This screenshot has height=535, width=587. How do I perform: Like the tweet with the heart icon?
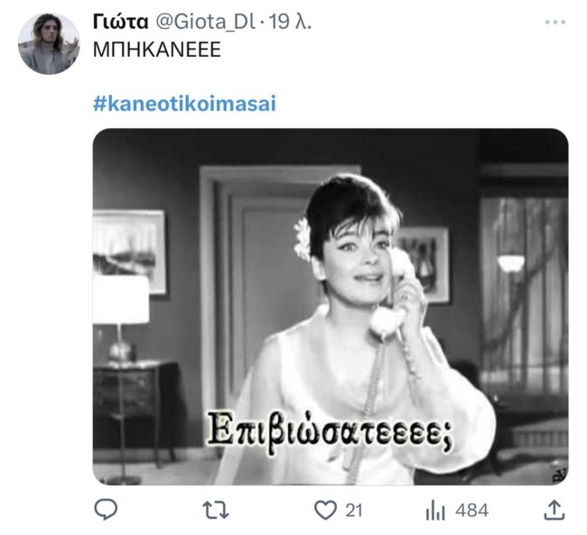(325, 511)
